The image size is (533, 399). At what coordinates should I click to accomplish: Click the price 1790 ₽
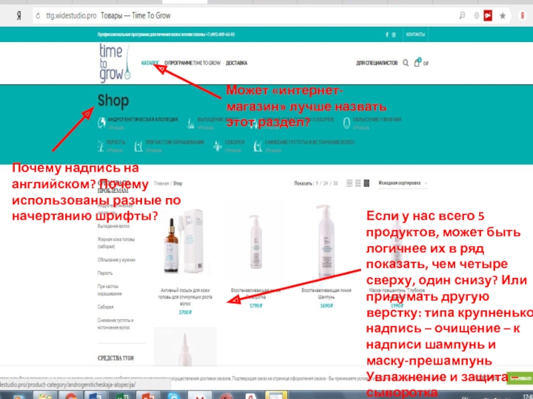click(x=256, y=306)
